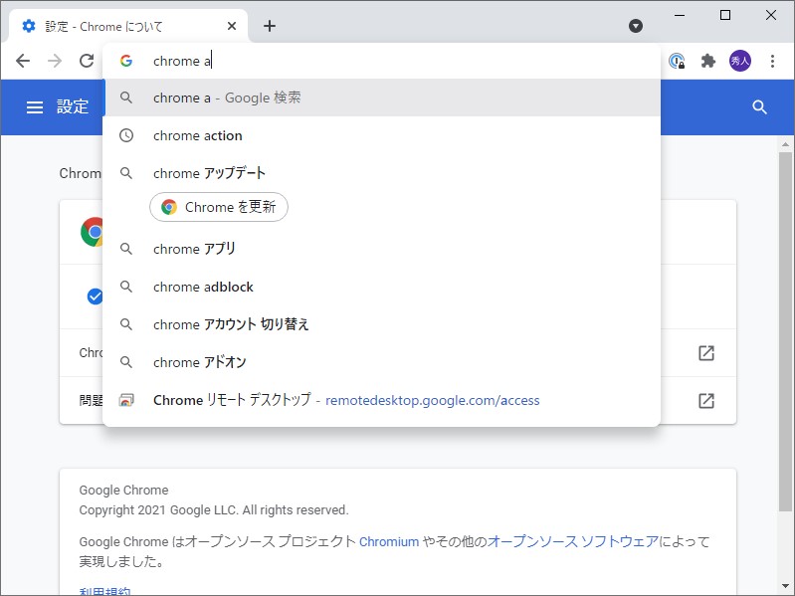Screen dimensions: 795x596
Task: Select the 設定 - Chrome について tab
Action: tap(128, 26)
